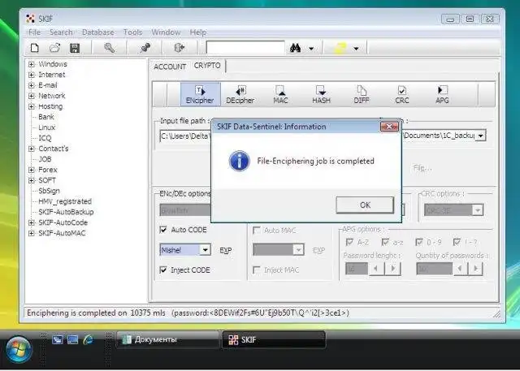Open the binoculars search dropdown arrow

pyautogui.click(x=311, y=49)
